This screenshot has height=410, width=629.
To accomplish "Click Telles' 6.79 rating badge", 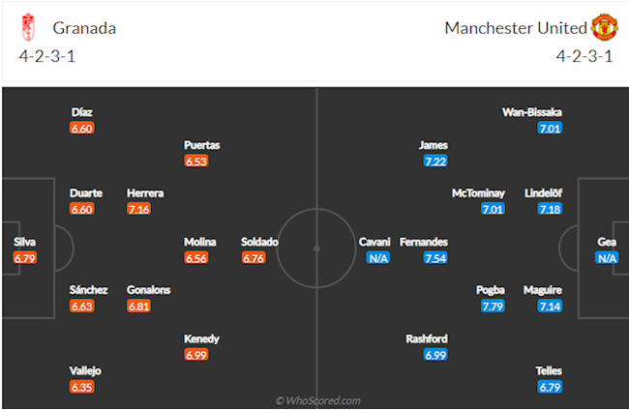I will [x=550, y=388].
